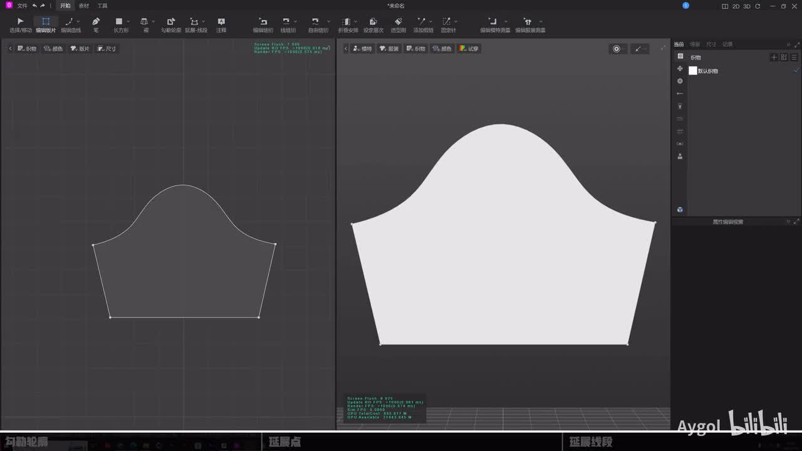Click 尺寸 button in 2D window
Viewport: 802px width, 451px height.
tap(107, 48)
